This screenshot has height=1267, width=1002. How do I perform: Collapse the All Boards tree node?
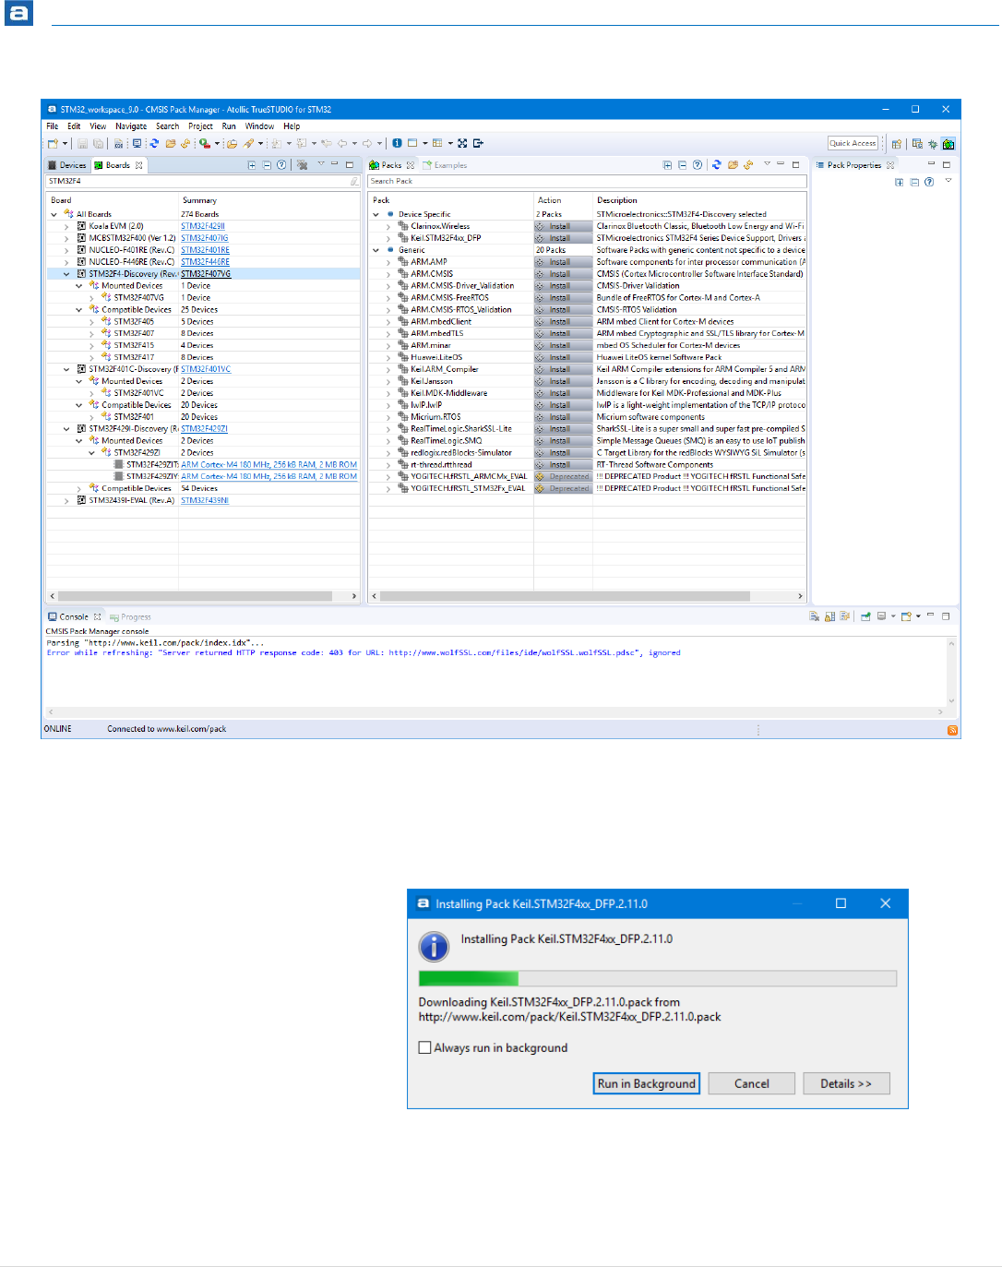54,214
